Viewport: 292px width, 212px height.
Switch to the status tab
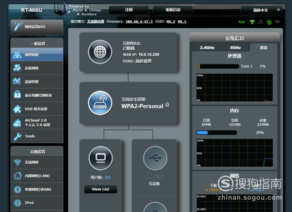(x=263, y=48)
